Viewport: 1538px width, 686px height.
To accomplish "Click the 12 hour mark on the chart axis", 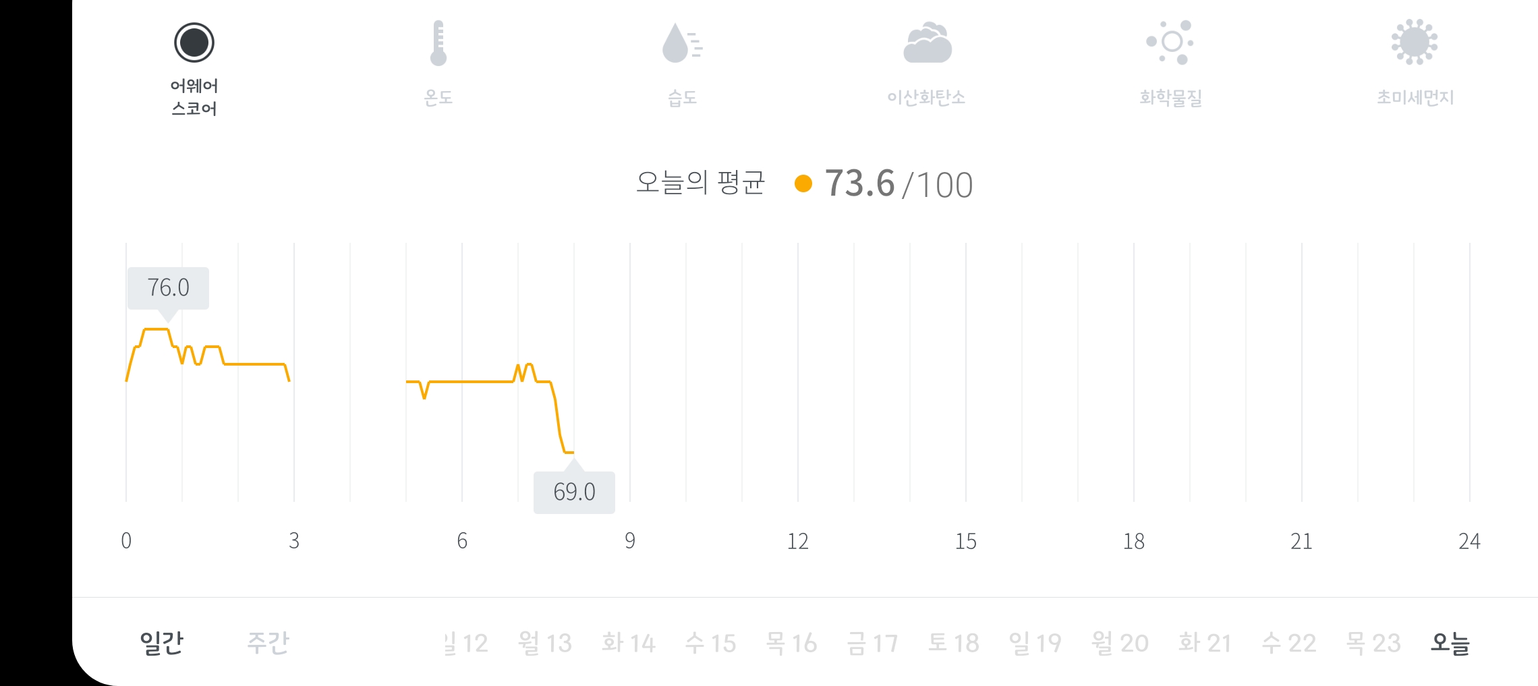I will (x=797, y=541).
